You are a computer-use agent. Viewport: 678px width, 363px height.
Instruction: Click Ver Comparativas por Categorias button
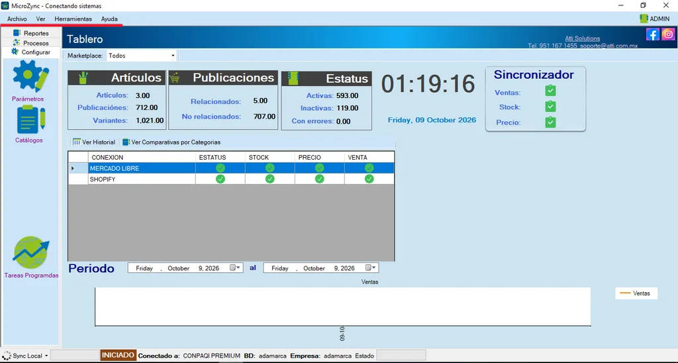coord(171,142)
